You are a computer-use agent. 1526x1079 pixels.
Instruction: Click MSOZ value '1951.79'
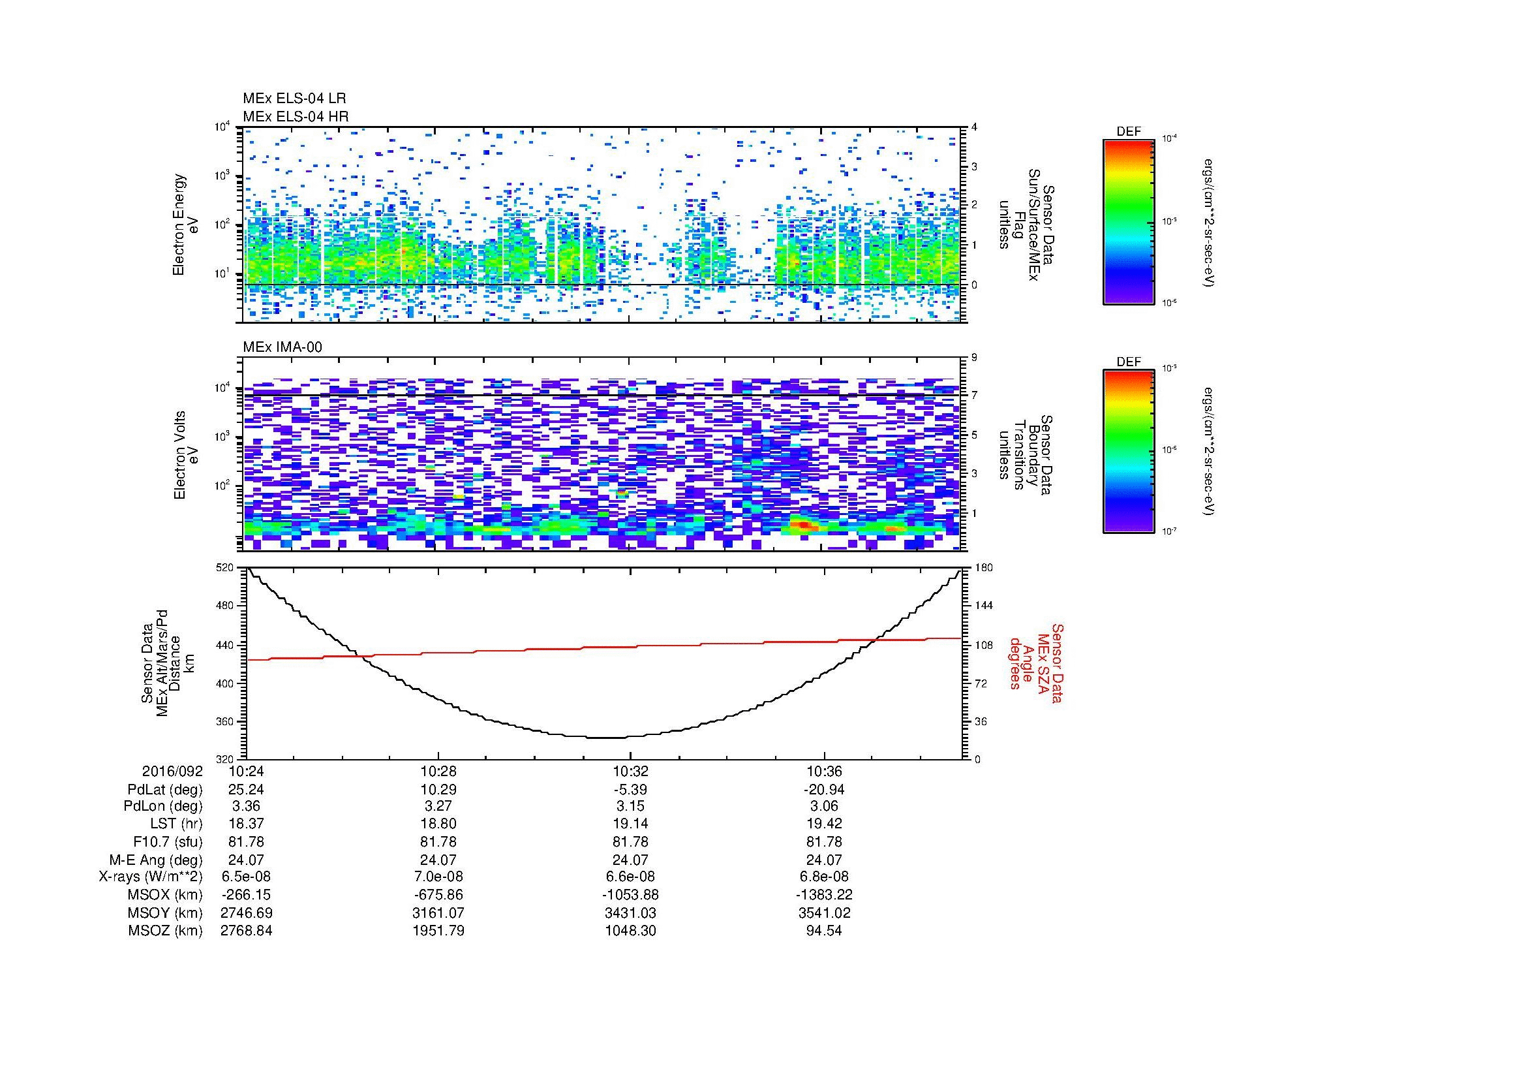coord(438,931)
